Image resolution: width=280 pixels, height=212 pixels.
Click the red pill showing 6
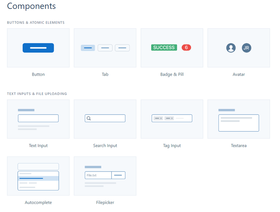[186, 47]
